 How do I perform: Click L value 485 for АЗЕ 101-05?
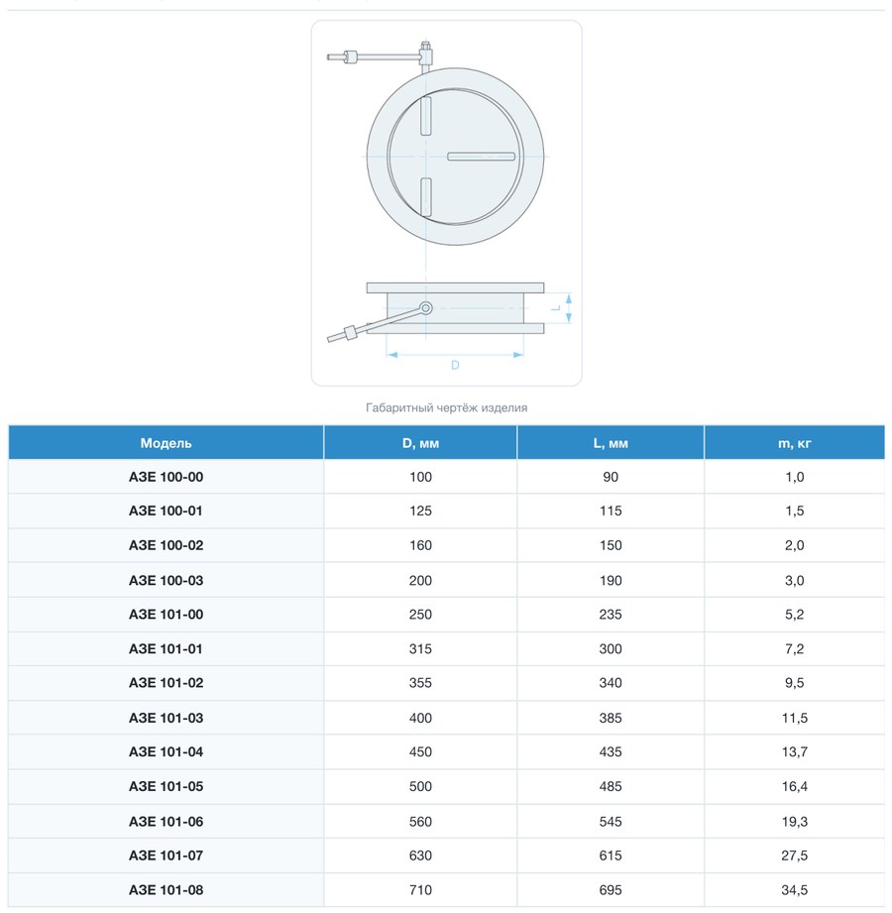[611, 786]
